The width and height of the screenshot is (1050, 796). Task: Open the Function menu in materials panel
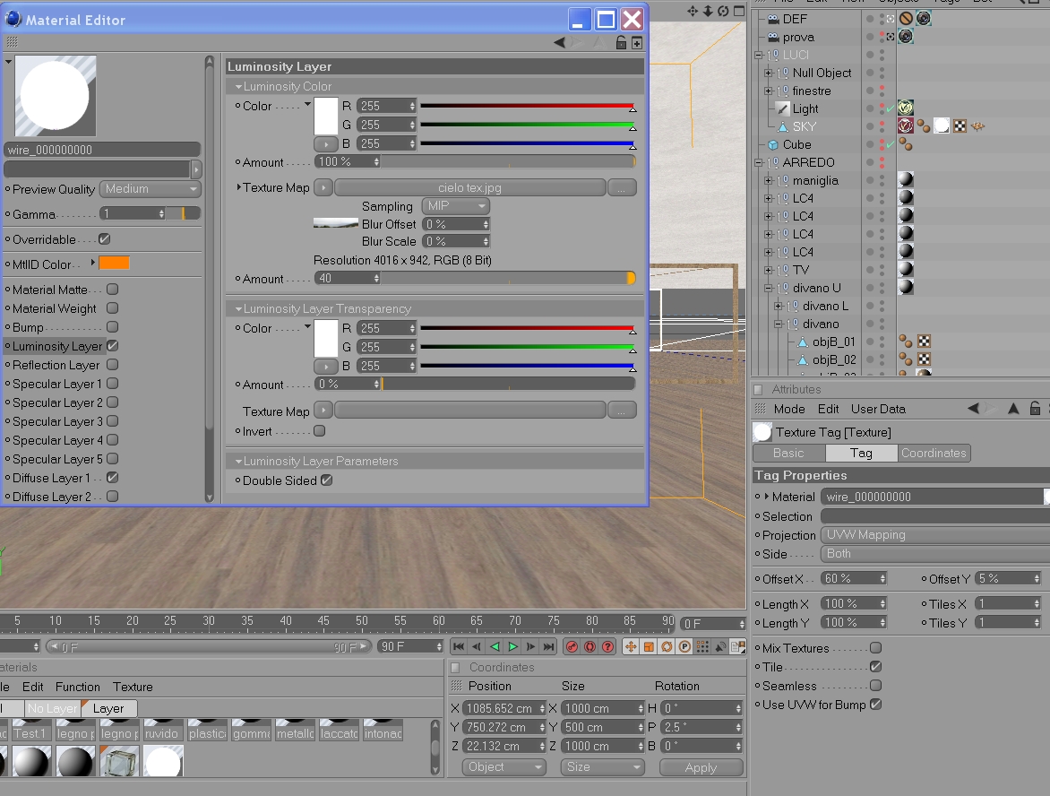click(78, 687)
